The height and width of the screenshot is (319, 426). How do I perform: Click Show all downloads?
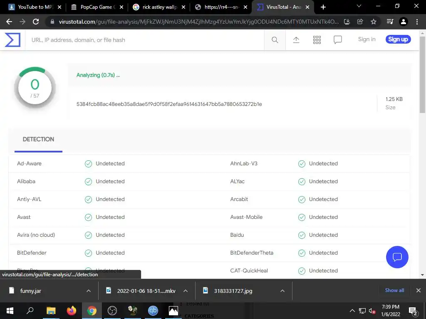(x=394, y=290)
